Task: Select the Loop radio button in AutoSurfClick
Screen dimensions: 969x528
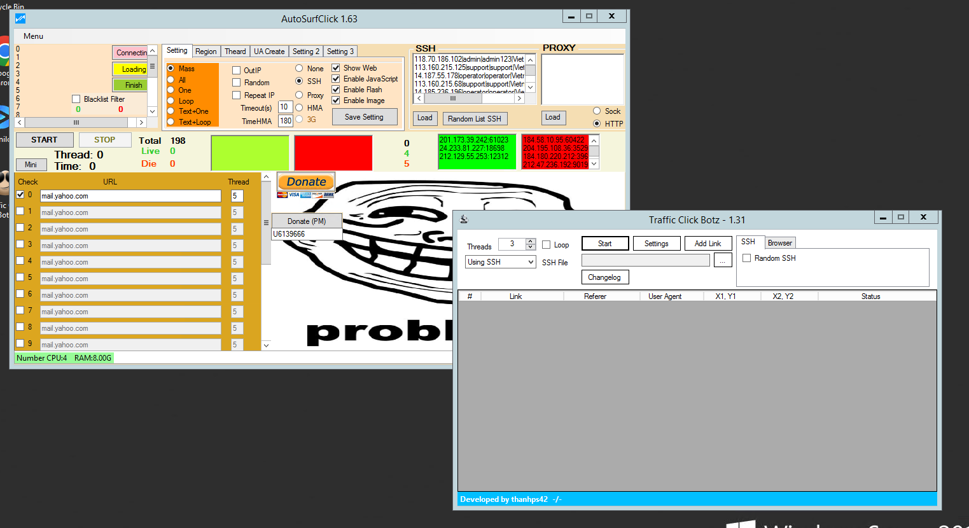Action: coord(171,101)
